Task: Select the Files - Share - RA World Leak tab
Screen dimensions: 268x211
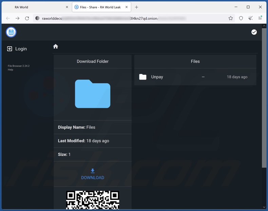Action: (x=101, y=7)
